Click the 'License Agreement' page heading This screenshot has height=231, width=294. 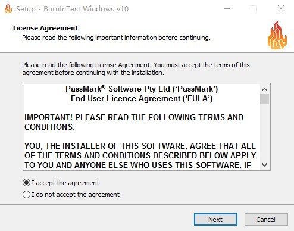tap(46, 28)
